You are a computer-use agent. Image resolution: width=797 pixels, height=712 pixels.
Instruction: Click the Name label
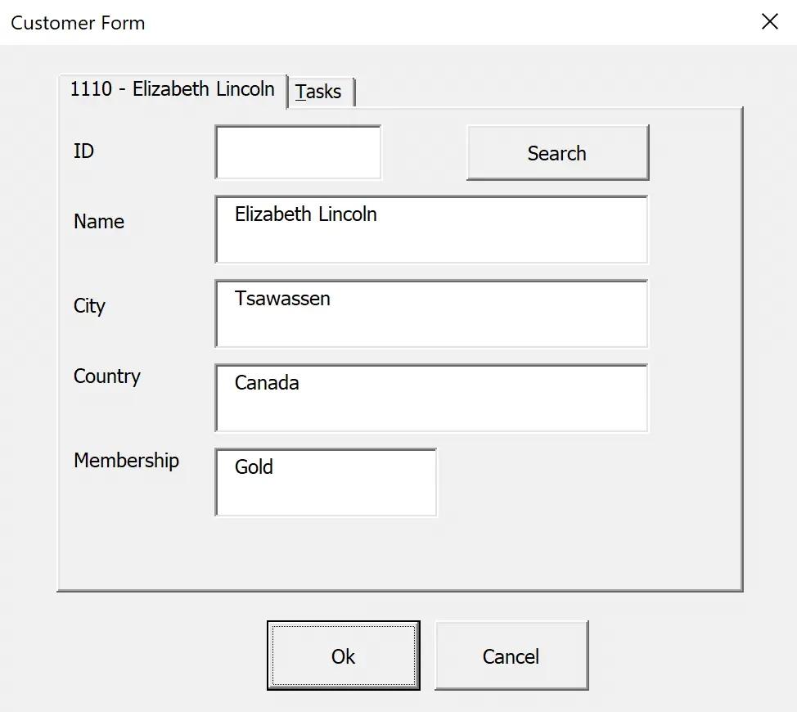coord(99,222)
